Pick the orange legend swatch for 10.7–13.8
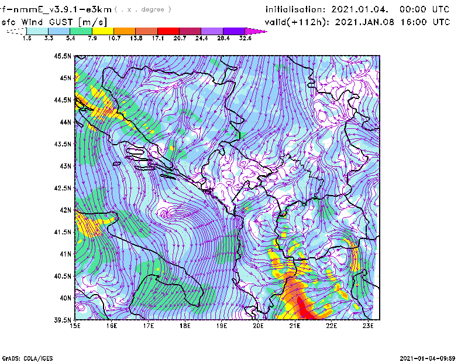 [125, 31]
